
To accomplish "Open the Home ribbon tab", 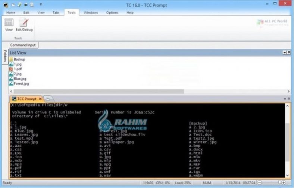I will 11,13.
